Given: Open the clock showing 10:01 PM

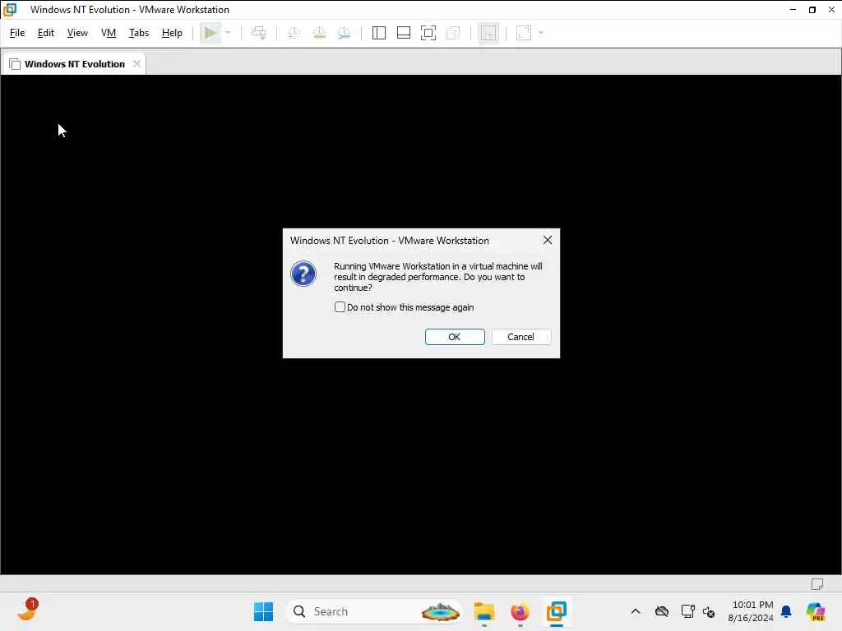Looking at the screenshot, I should 751,611.
